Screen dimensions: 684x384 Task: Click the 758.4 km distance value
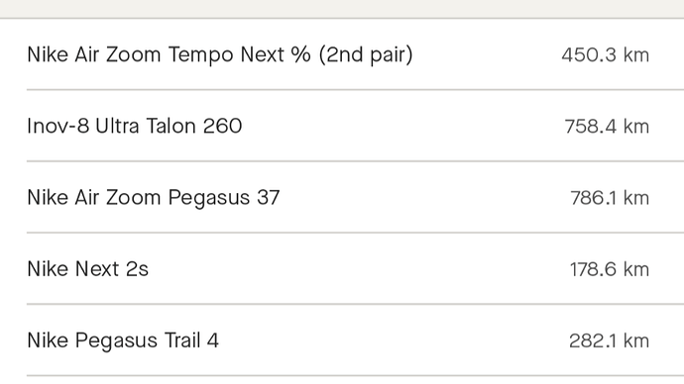(x=607, y=127)
